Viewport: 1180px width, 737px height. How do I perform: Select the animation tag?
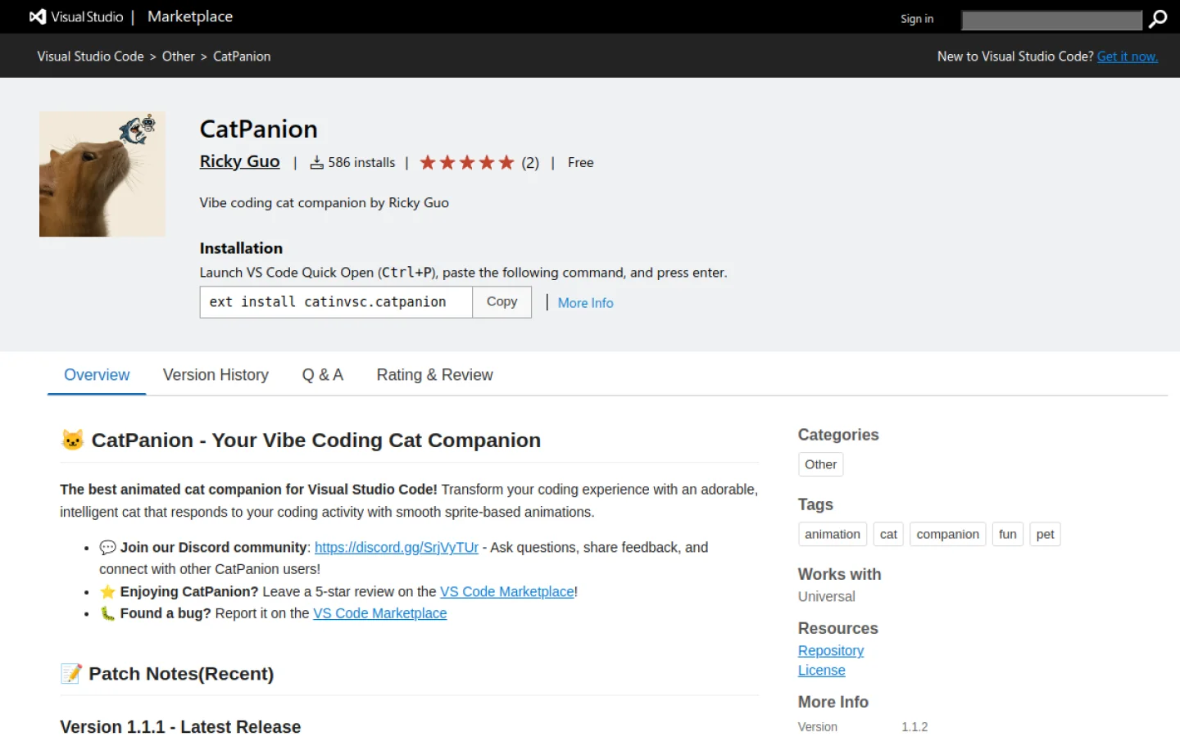click(x=833, y=534)
